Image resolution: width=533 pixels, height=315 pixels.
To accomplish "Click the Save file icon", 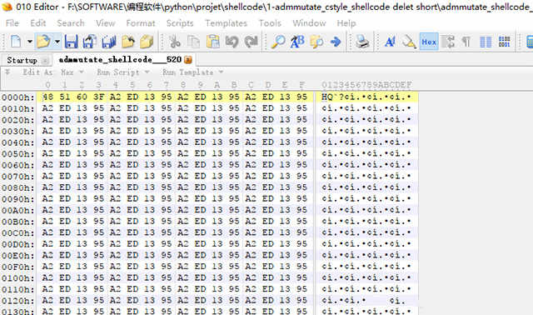I will pos(71,42).
